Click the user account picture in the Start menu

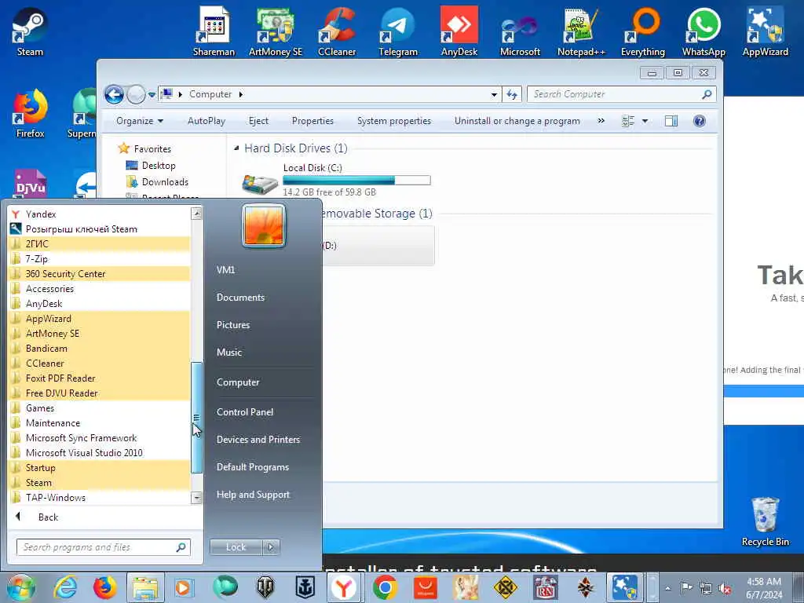click(x=264, y=225)
